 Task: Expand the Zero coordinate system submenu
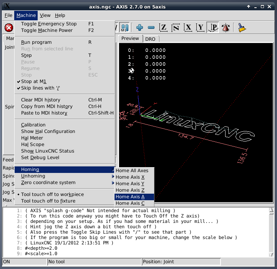click(65, 183)
